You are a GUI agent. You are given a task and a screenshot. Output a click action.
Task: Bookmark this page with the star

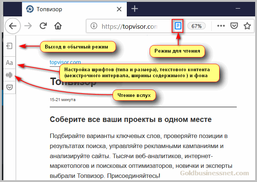(247, 26)
